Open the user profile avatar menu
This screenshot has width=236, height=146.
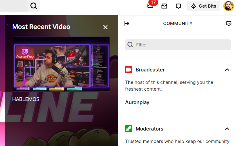click(229, 6)
